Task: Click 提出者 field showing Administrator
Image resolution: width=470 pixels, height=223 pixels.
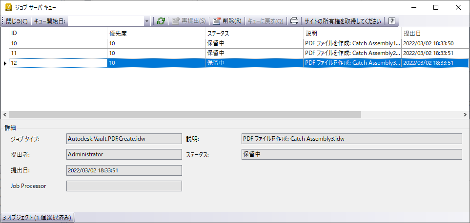Action: tap(124, 154)
